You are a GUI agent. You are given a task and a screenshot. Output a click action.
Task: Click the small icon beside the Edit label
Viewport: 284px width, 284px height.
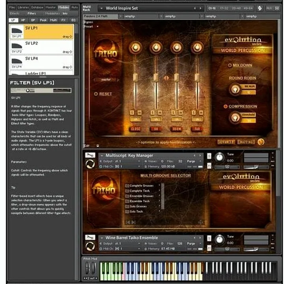coord(98,146)
